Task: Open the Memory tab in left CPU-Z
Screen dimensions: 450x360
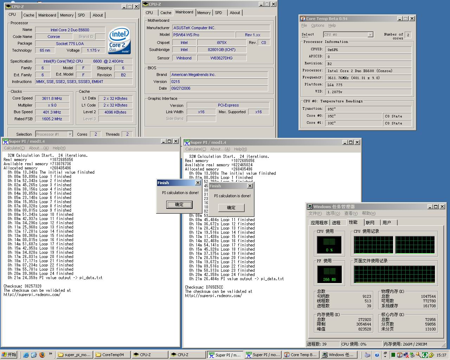Action: click(67, 15)
